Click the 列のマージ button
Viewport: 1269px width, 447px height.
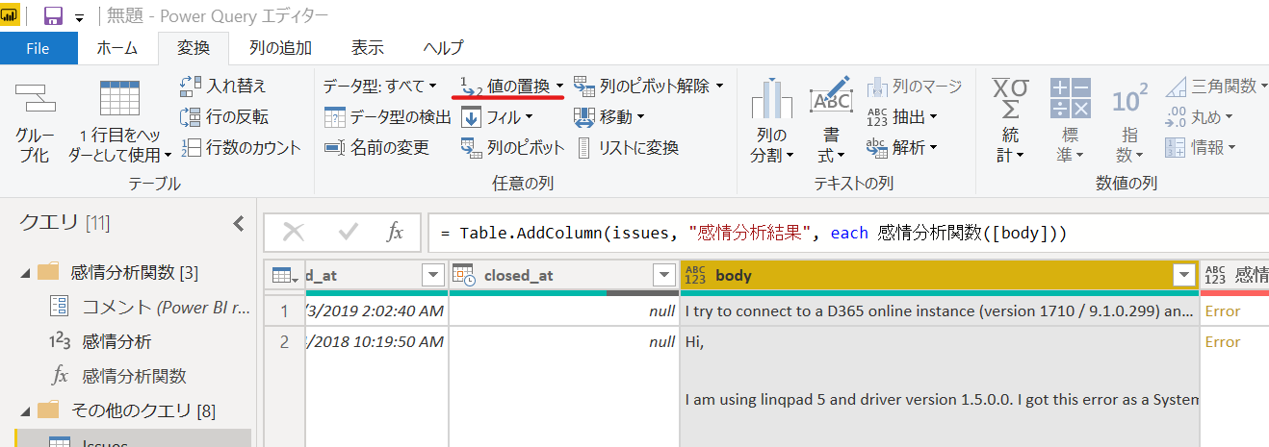click(x=914, y=87)
